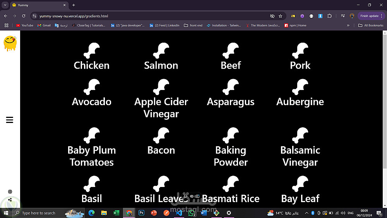The image size is (387, 218).
Task: Open the hamburger side menu
Action: (x=10, y=120)
